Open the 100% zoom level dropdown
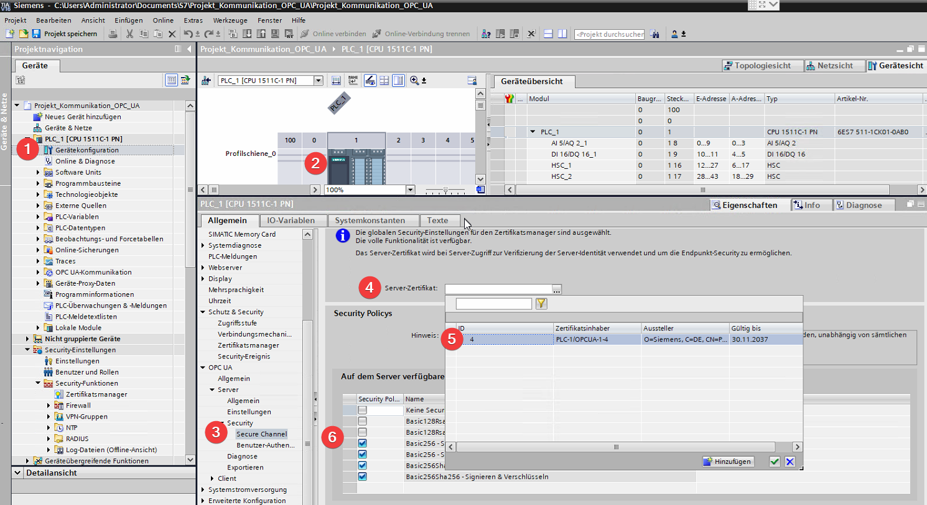927x505 pixels. click(x=410, y=189)
